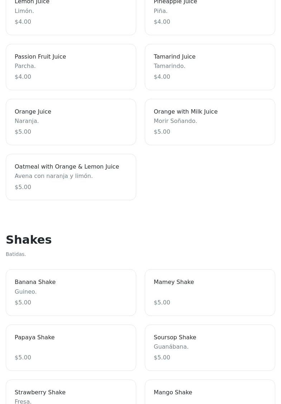Choose the Tamarind Juice item

click(x=210, y=67)
